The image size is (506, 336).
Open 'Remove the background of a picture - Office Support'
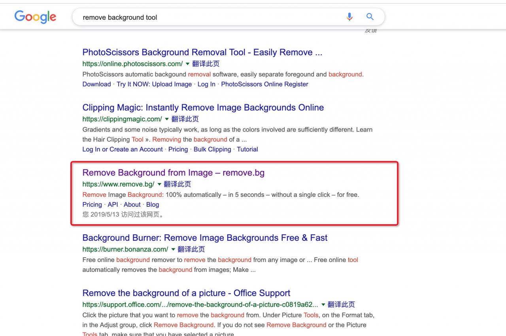tap(186, 293)
